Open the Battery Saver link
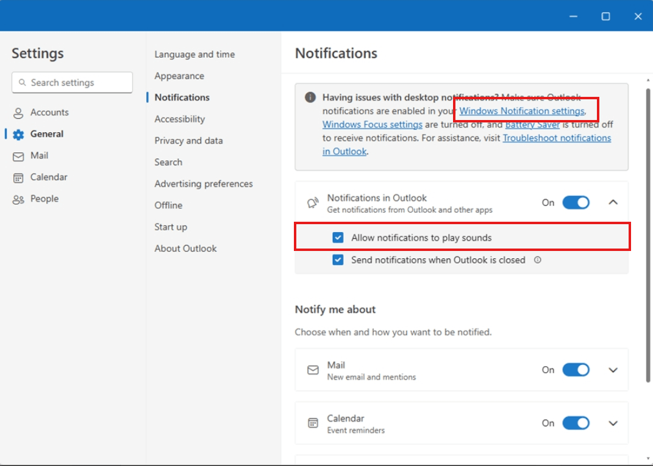Image resolution: width=653 pixels, height=466 pixels. [532, 124]
